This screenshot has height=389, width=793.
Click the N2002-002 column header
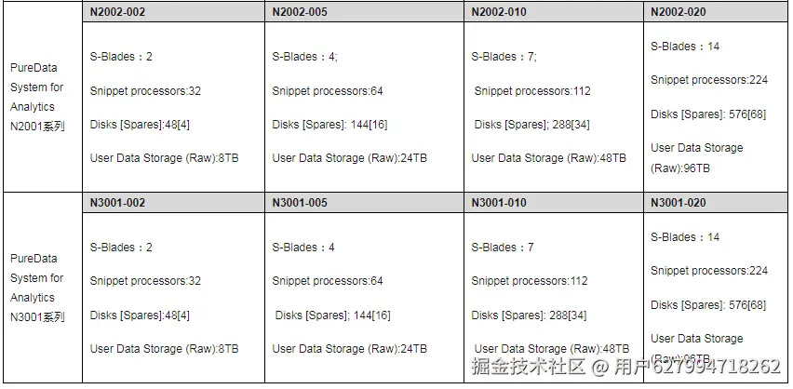117,12
